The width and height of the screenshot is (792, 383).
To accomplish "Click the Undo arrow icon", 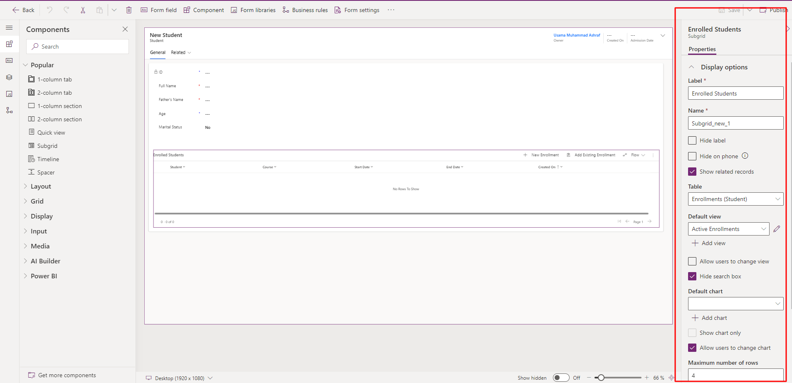I will tap(49, 10).
